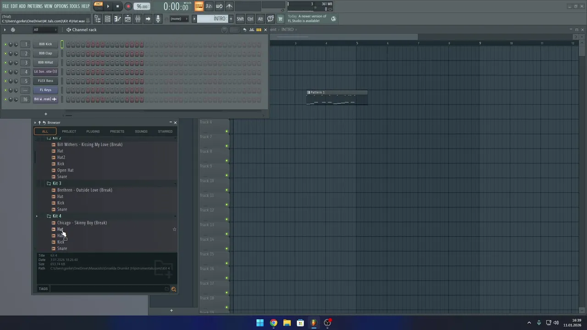Open the ADD menu
Viewport: 587px width, 330px height.
tap(22, 6)
